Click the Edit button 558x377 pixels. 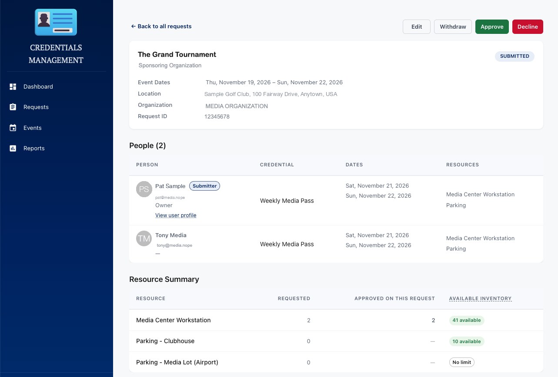click(x=417, y=26)
